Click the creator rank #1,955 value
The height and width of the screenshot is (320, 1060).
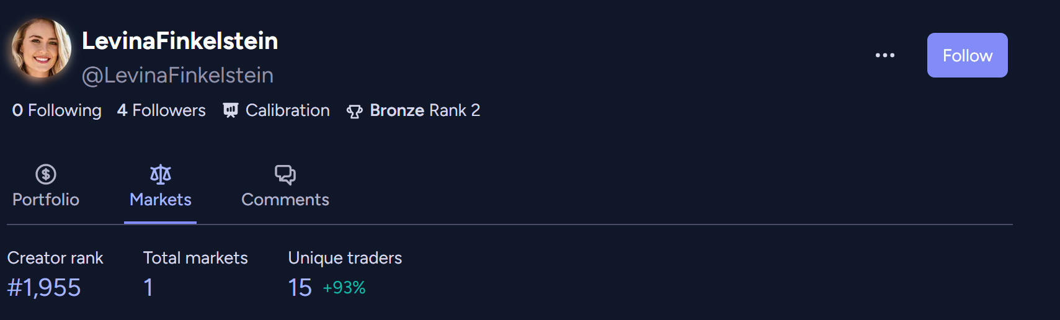[x=44, y=288]
